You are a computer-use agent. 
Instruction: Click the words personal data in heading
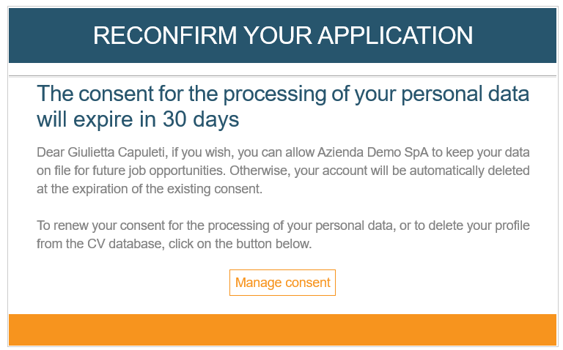466,94
